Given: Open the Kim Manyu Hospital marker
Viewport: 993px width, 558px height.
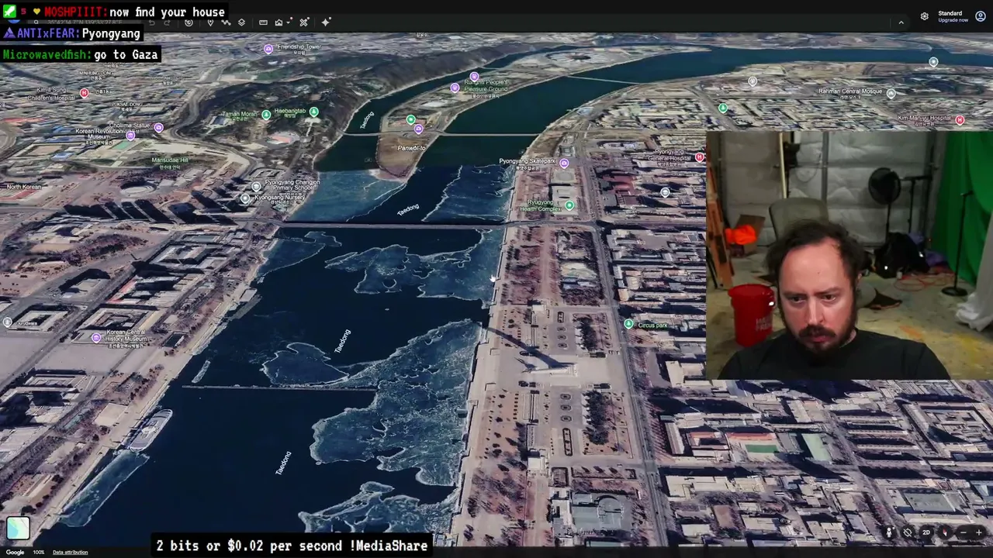Looking at the screenshot, I should [960, 120].
